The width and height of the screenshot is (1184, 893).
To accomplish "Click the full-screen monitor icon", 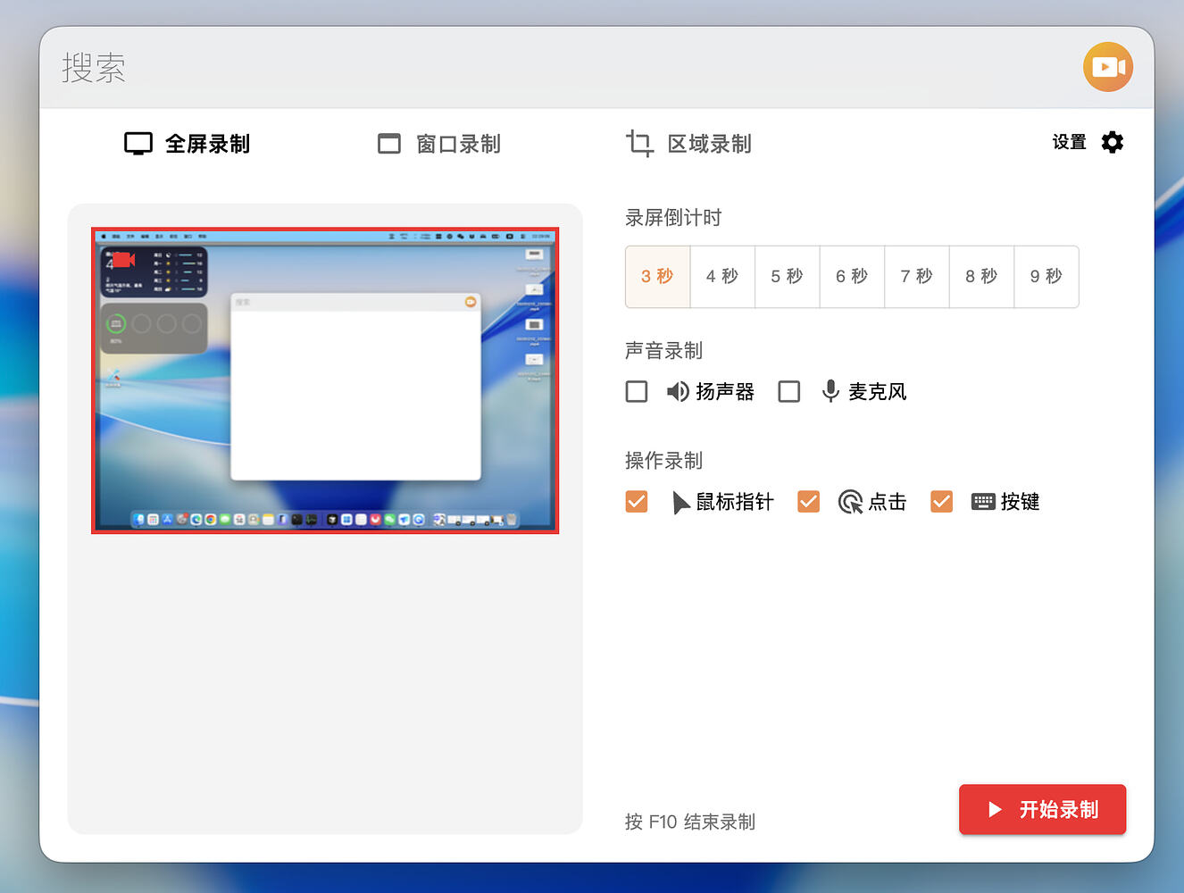I will click(x=138, y=144).
